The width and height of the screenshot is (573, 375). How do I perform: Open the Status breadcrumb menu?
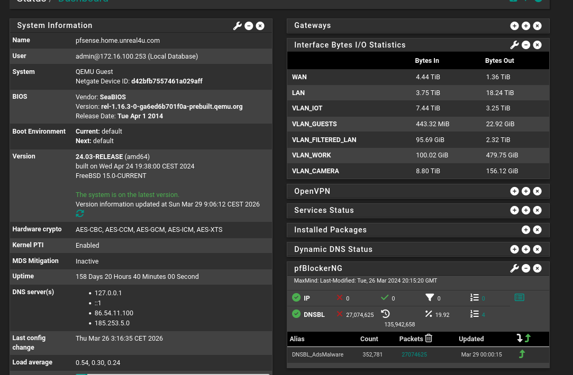click(x=31, y=2)
